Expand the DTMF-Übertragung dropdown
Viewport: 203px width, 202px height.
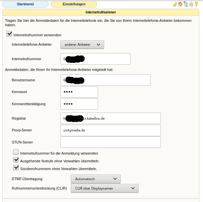pyautogui.click(x=95, y=179)
